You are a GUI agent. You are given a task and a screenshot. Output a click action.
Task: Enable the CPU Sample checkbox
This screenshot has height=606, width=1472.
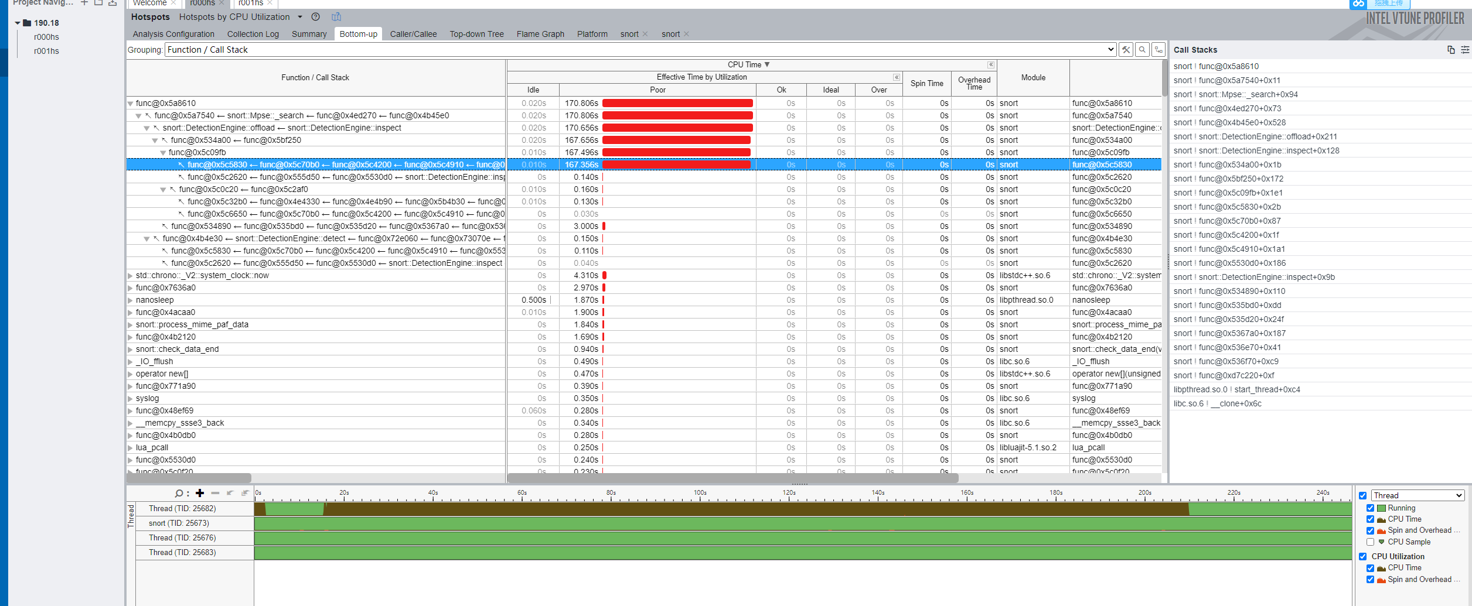click(x=1370, y=542)
